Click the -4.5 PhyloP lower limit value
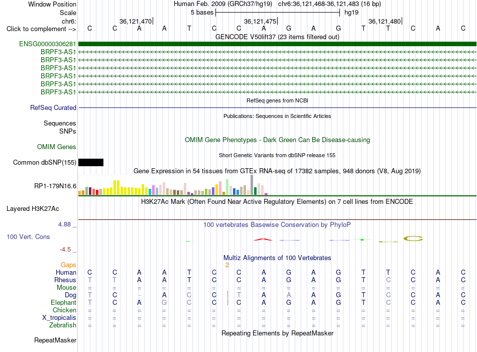 pyautogui.click(x=65, y=250)
